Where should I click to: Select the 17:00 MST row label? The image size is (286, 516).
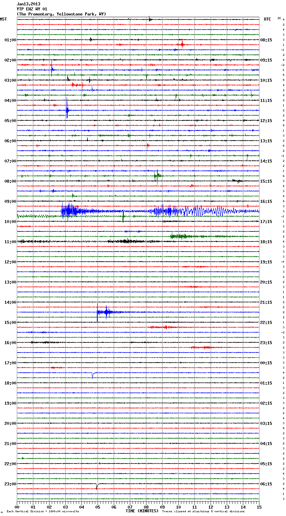click(x=10, y=363)
